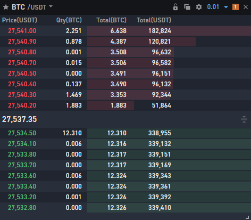The width and height of the screenshot is (251, 220).
Task: Select ask price 27,540.40
Action: [x=22, y=84]
